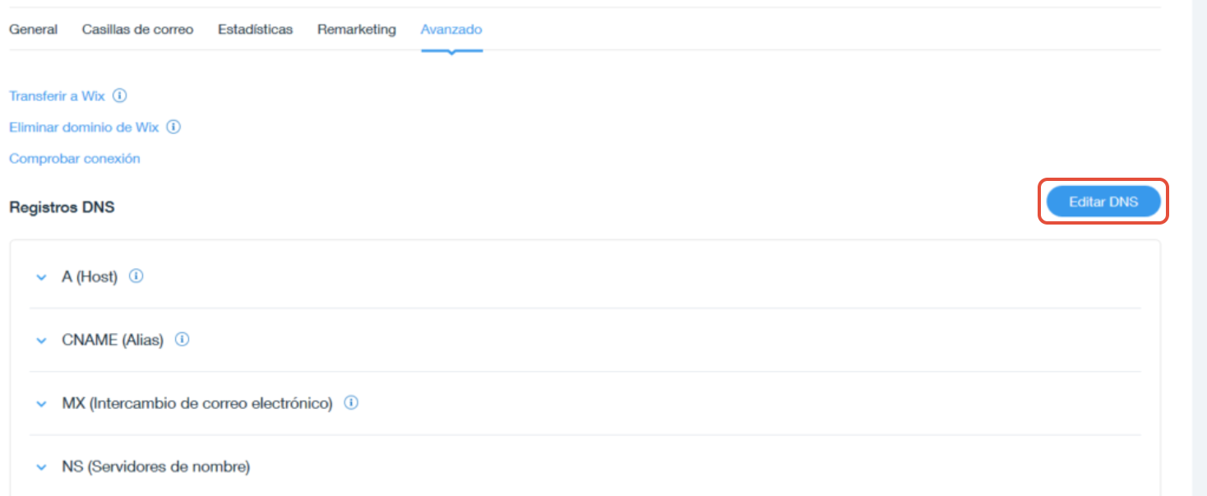The image size is (1207, 496).
Task: Open the Casillas de correo tab
Action: pos(137,30)
